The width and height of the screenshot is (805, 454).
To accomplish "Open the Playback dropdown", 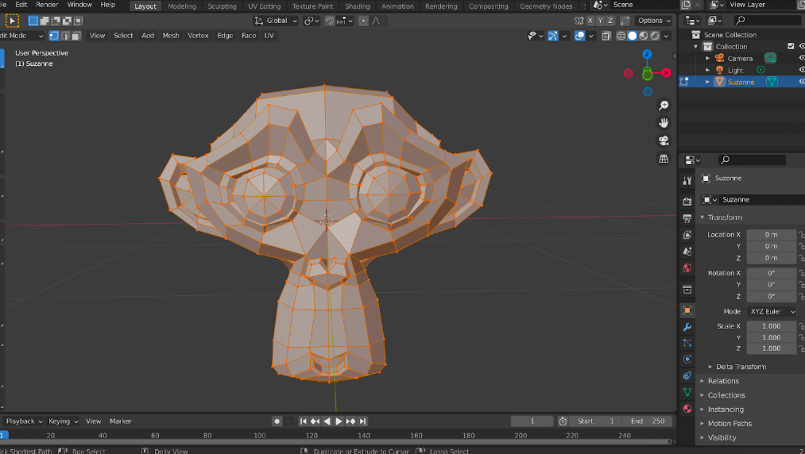I will coord(23,421).
